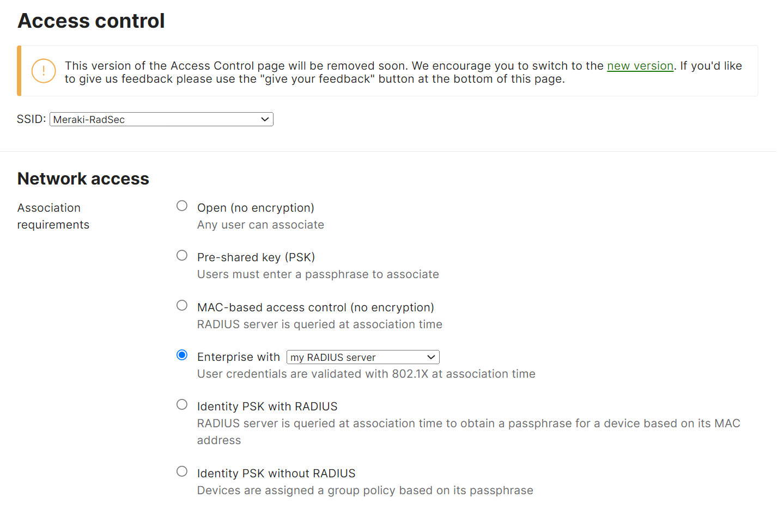Select the Identity PSK without RADIUS radio button
Screen dimensions: 778x510
click(182, 471)
